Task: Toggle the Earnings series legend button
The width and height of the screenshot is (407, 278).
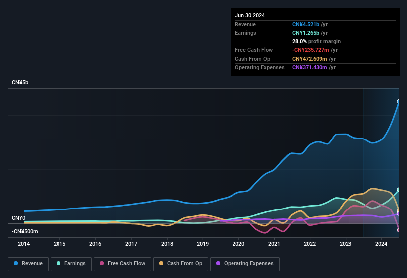Action: pos(71,264)
